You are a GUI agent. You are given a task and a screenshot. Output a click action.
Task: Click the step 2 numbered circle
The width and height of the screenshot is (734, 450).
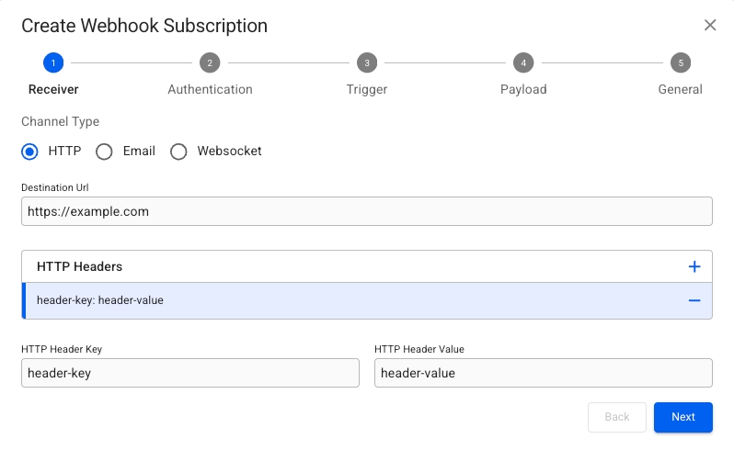point(210,62)
